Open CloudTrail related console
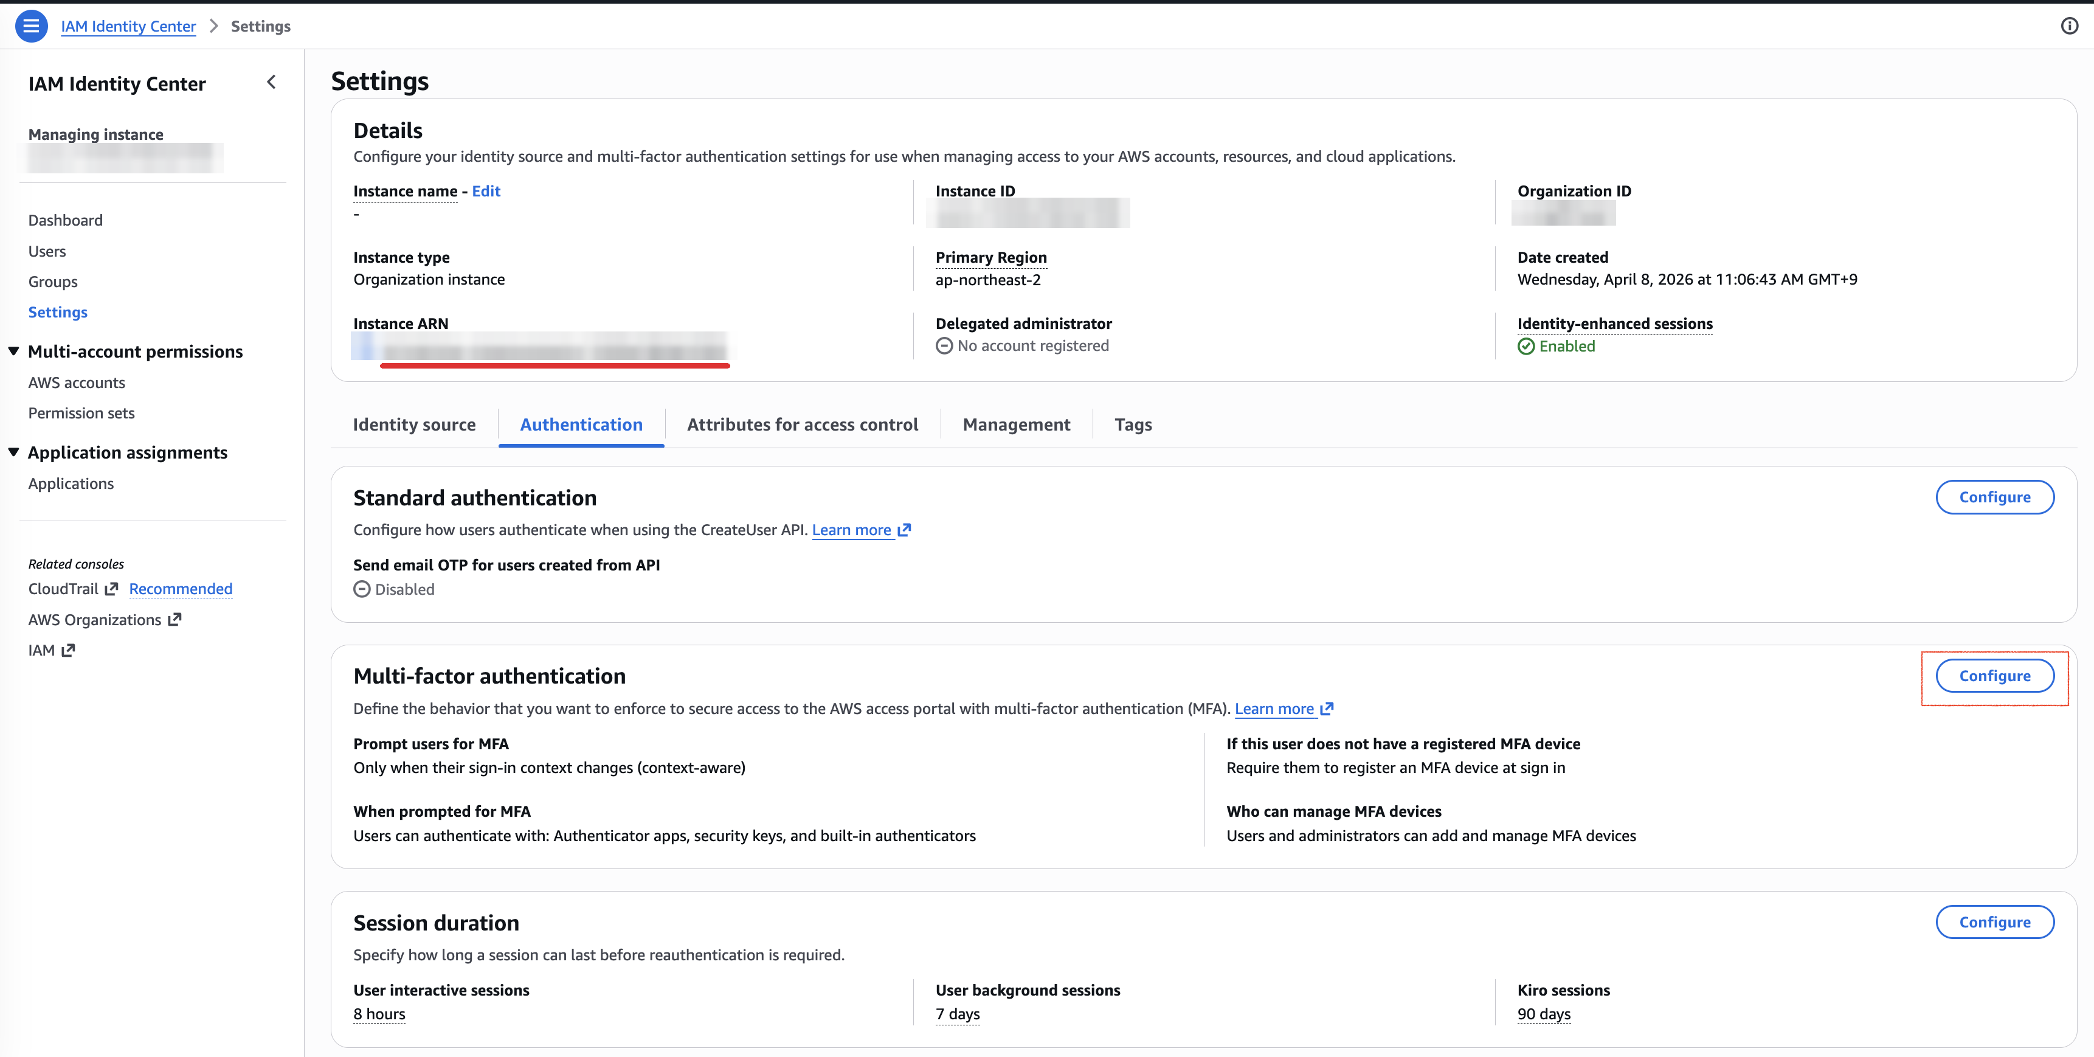Viewport: 2094px width, 1057px height. 63,589
